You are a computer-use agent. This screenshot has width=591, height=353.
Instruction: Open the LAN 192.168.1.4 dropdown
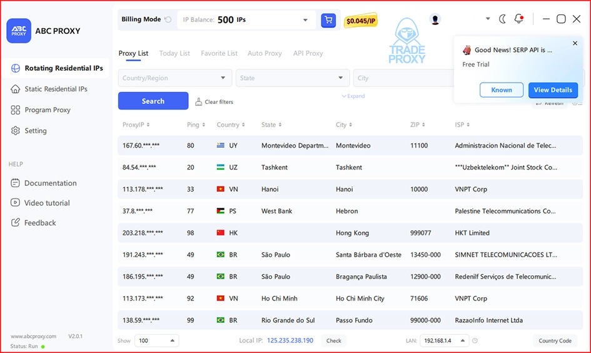pos(445,340)
